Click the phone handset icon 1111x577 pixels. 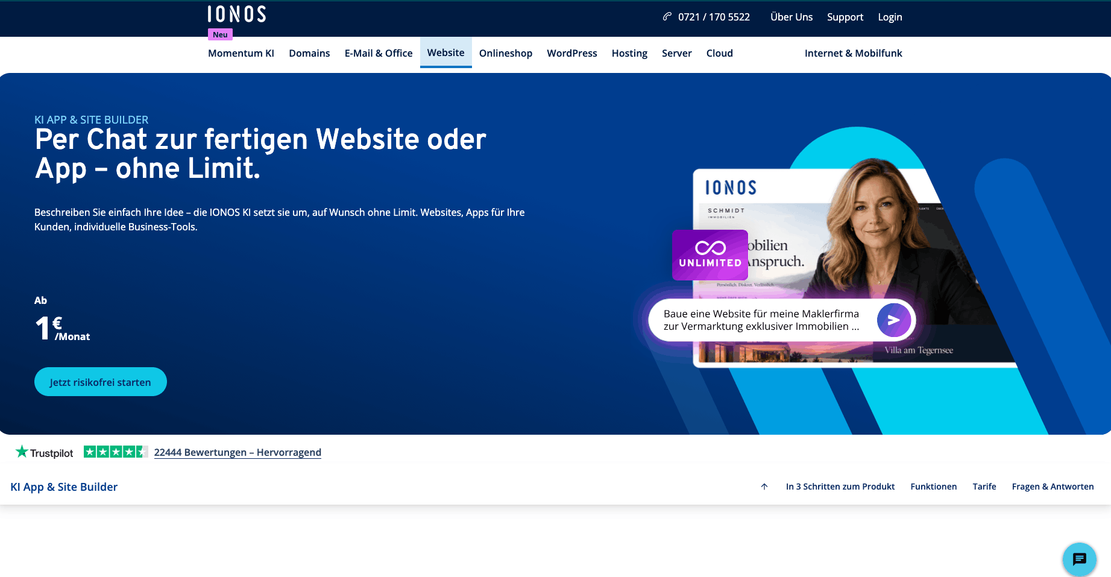[x=667, y=17]
